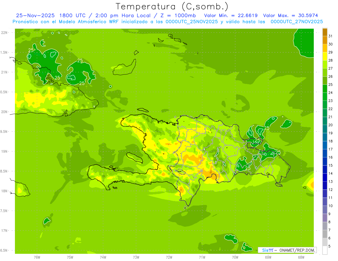Viewport: 338px width, 261px height.
Task: Click the '71W' longitude axis label
Action: [x=202, y=257]
